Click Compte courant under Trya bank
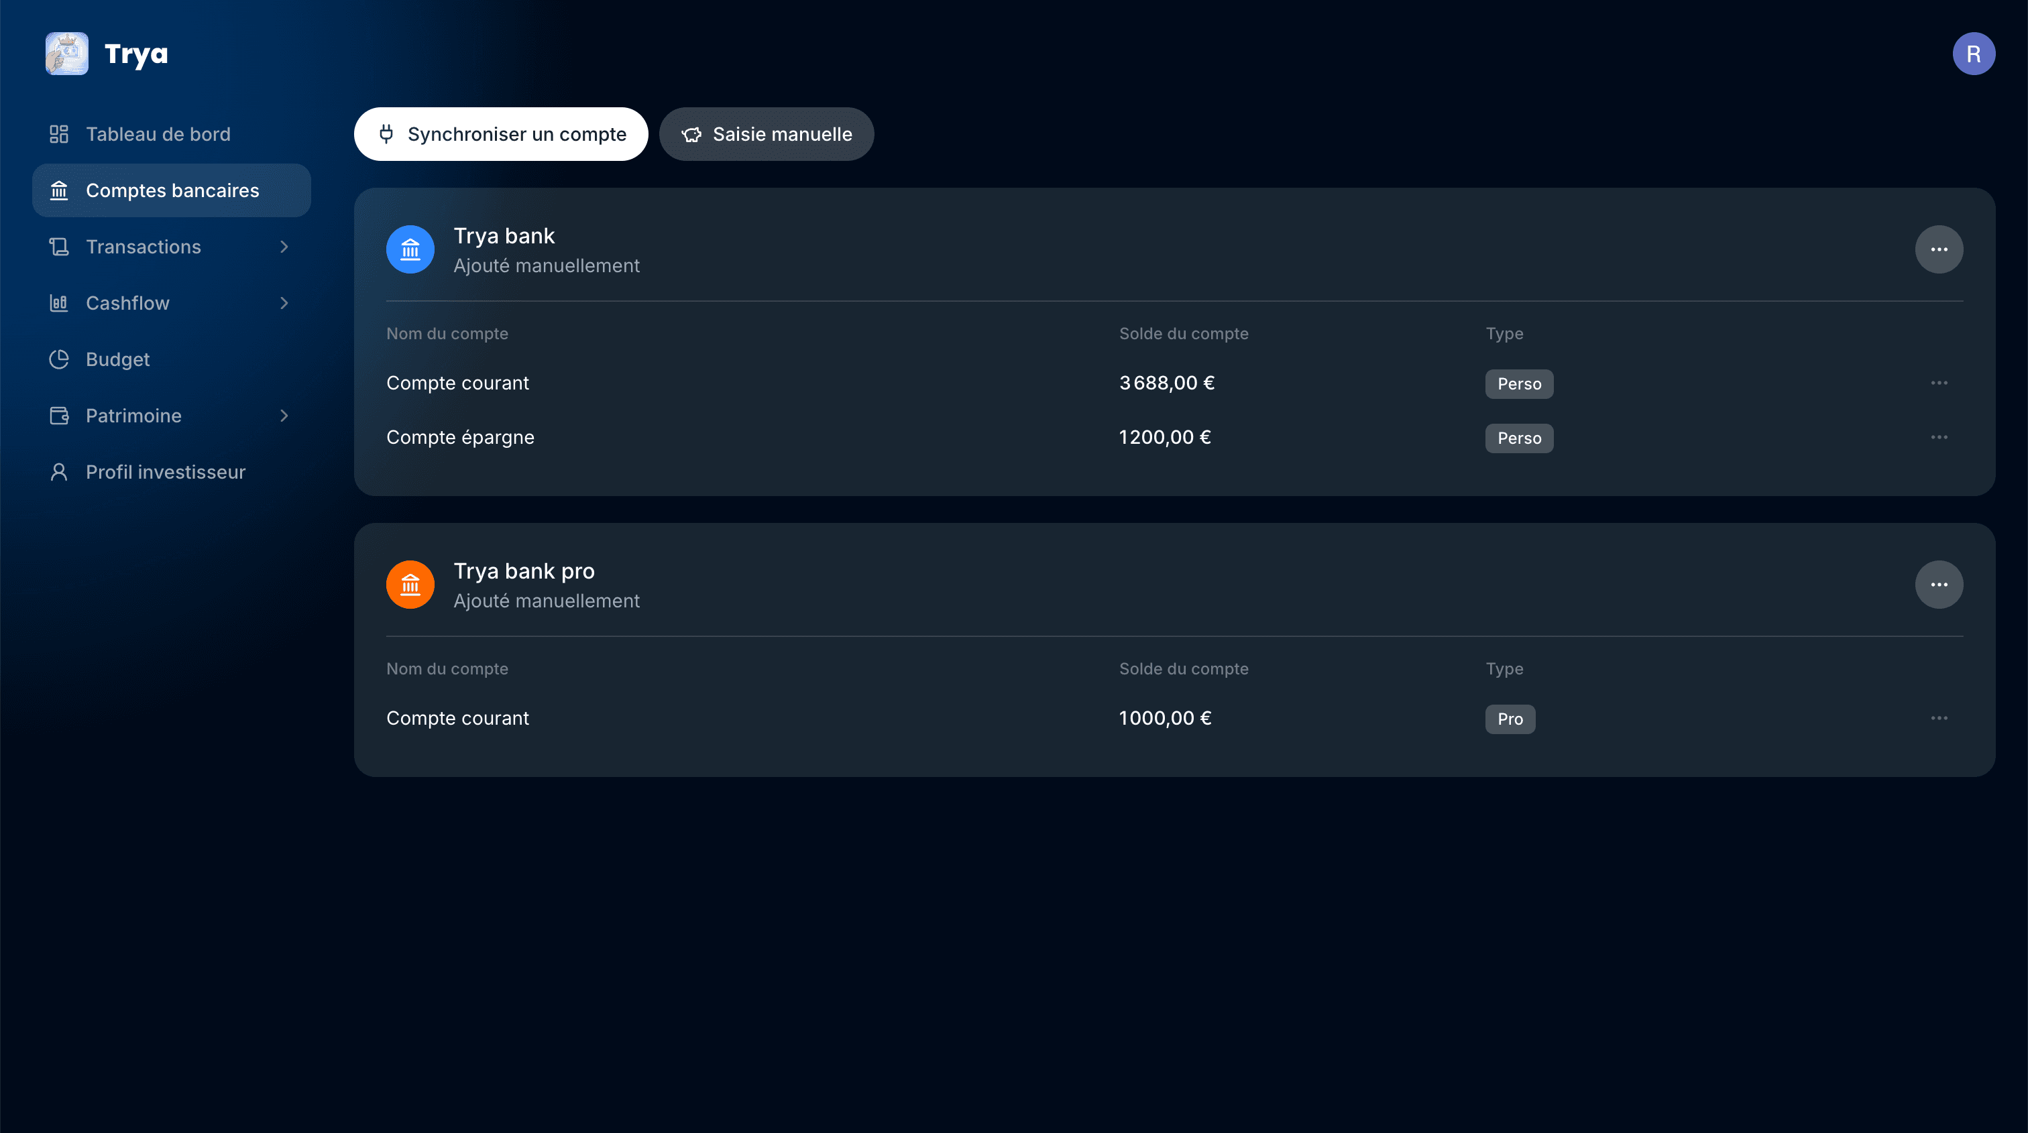Image resolution: width=2028 pixels, height=1133 pixels. tap(457, 383)
